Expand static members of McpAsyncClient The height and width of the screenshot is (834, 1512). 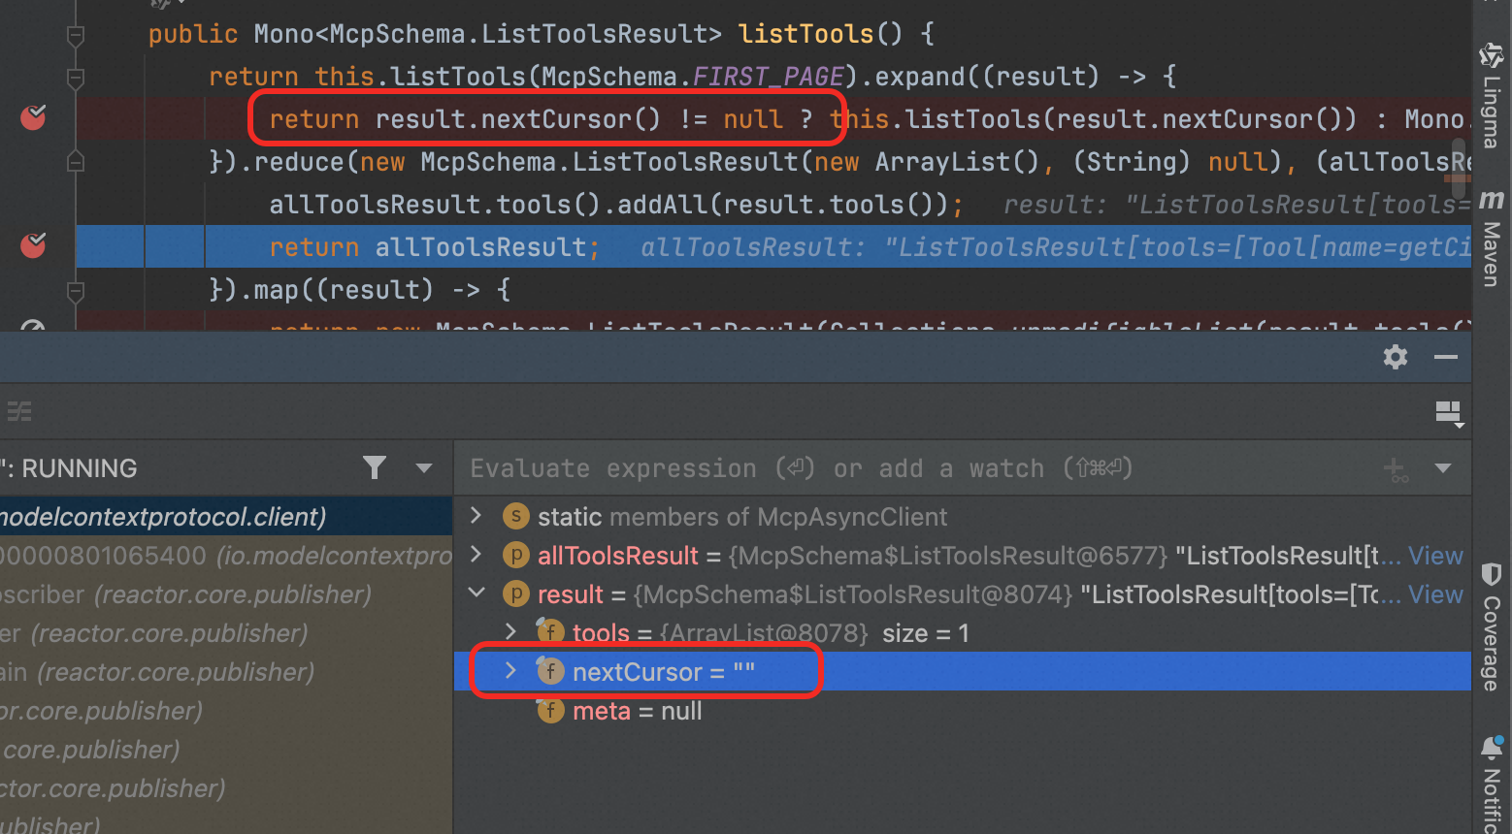tap(476, 516)
